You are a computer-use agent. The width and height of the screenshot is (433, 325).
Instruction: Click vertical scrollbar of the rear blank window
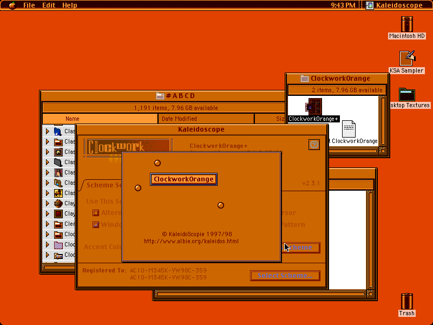[x=370, y=239]
